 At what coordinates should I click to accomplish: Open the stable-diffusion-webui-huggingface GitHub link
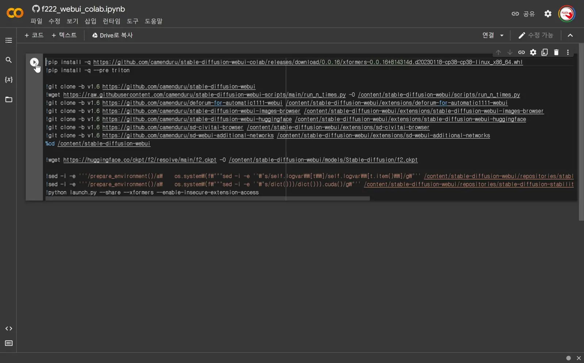(197, 119)
